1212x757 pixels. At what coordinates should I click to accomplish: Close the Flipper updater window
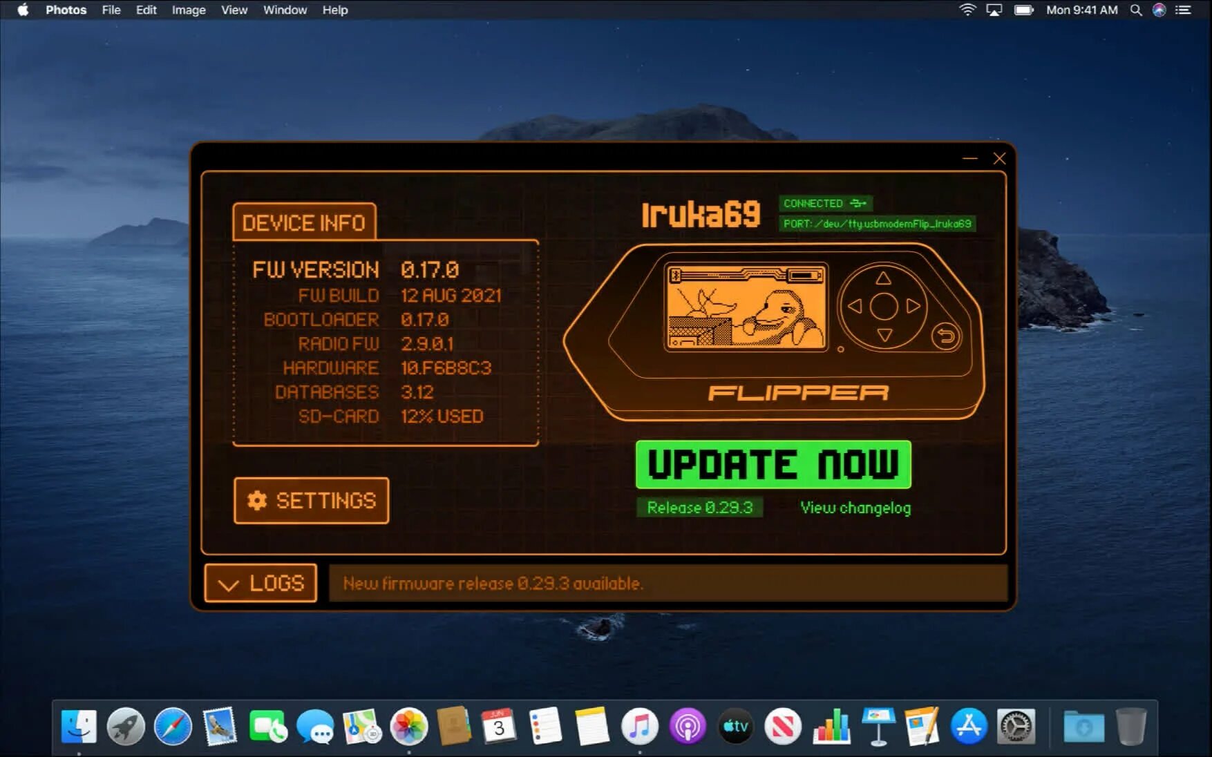coord(999,158)
